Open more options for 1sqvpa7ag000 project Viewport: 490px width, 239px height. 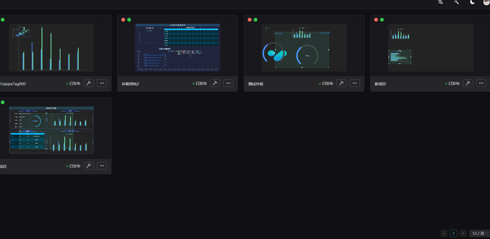tap(102, 83)
